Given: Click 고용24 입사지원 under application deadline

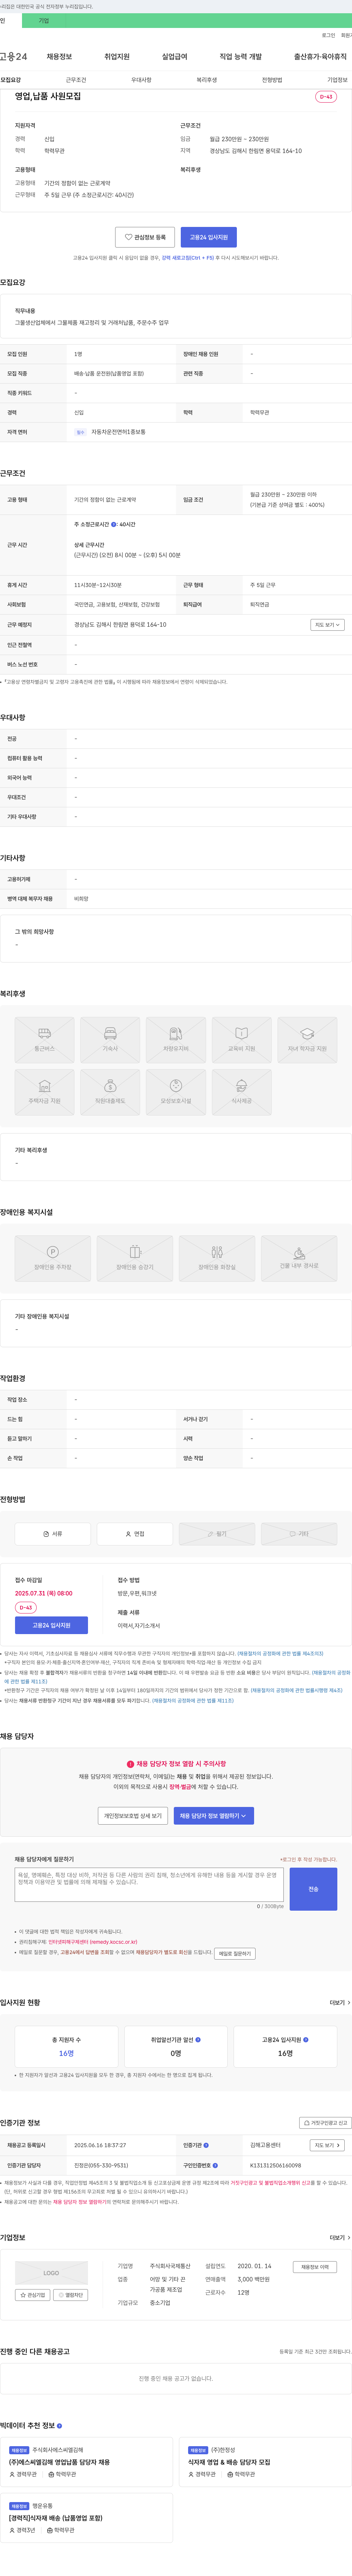Looking at the screenshot, I should pyautogui.click(x=51, y=1625).
